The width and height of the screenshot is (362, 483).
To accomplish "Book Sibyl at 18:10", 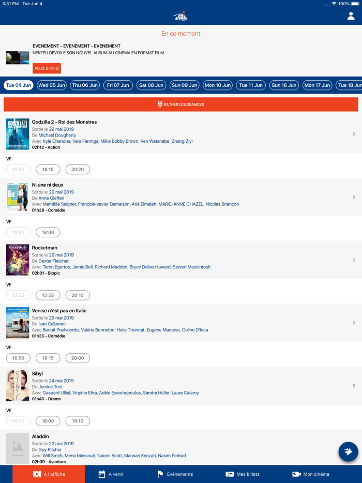I will [x=78, y=421].
